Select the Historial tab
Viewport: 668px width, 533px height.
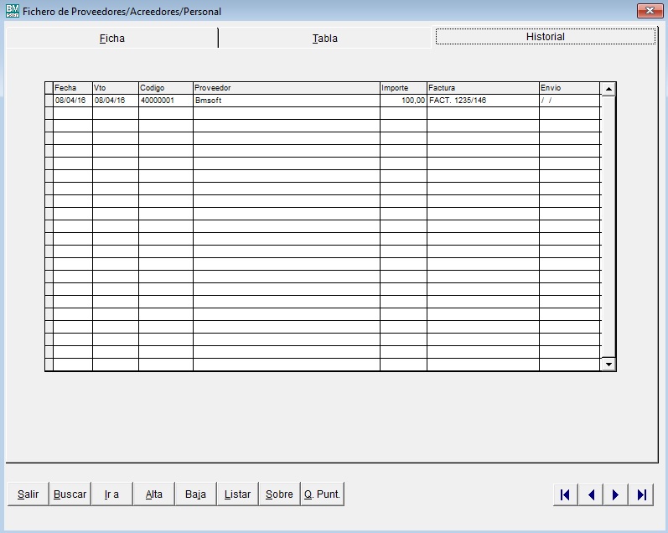pos(545,37)
